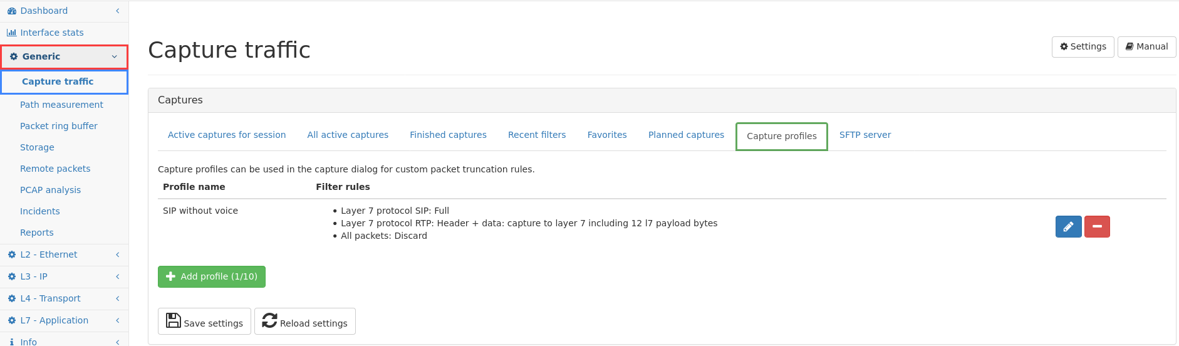Expand the L7 - Application section
The height and width of the screenshot is (346, 1179).
coord(64,320)
